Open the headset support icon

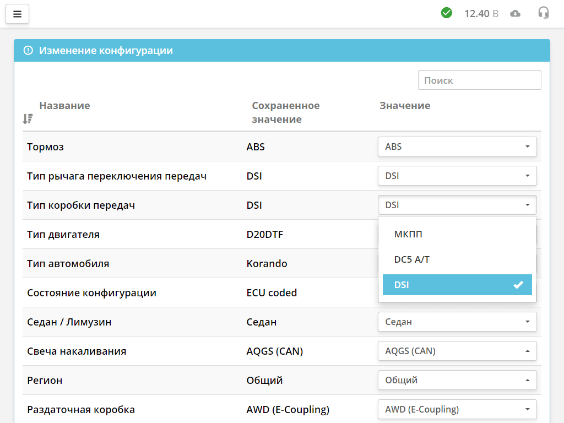pos(544,13)
